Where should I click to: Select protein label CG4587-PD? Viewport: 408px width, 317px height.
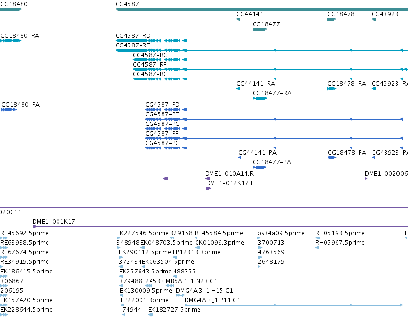click(163, 105)
